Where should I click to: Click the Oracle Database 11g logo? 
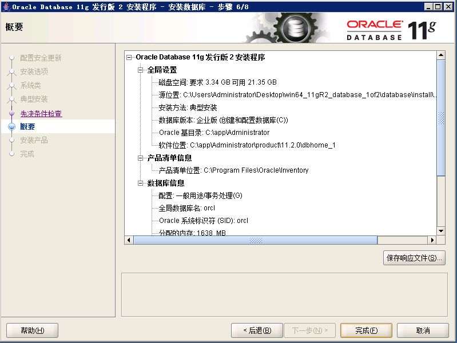390,29
